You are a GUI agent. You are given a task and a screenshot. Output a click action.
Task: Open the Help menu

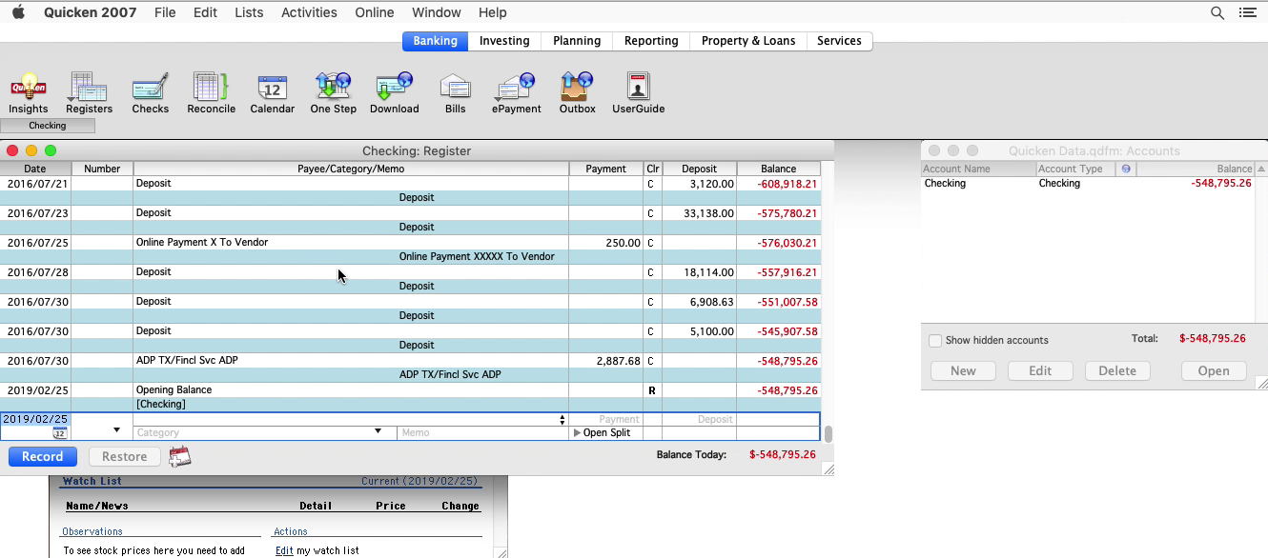[x=493, y=12]
